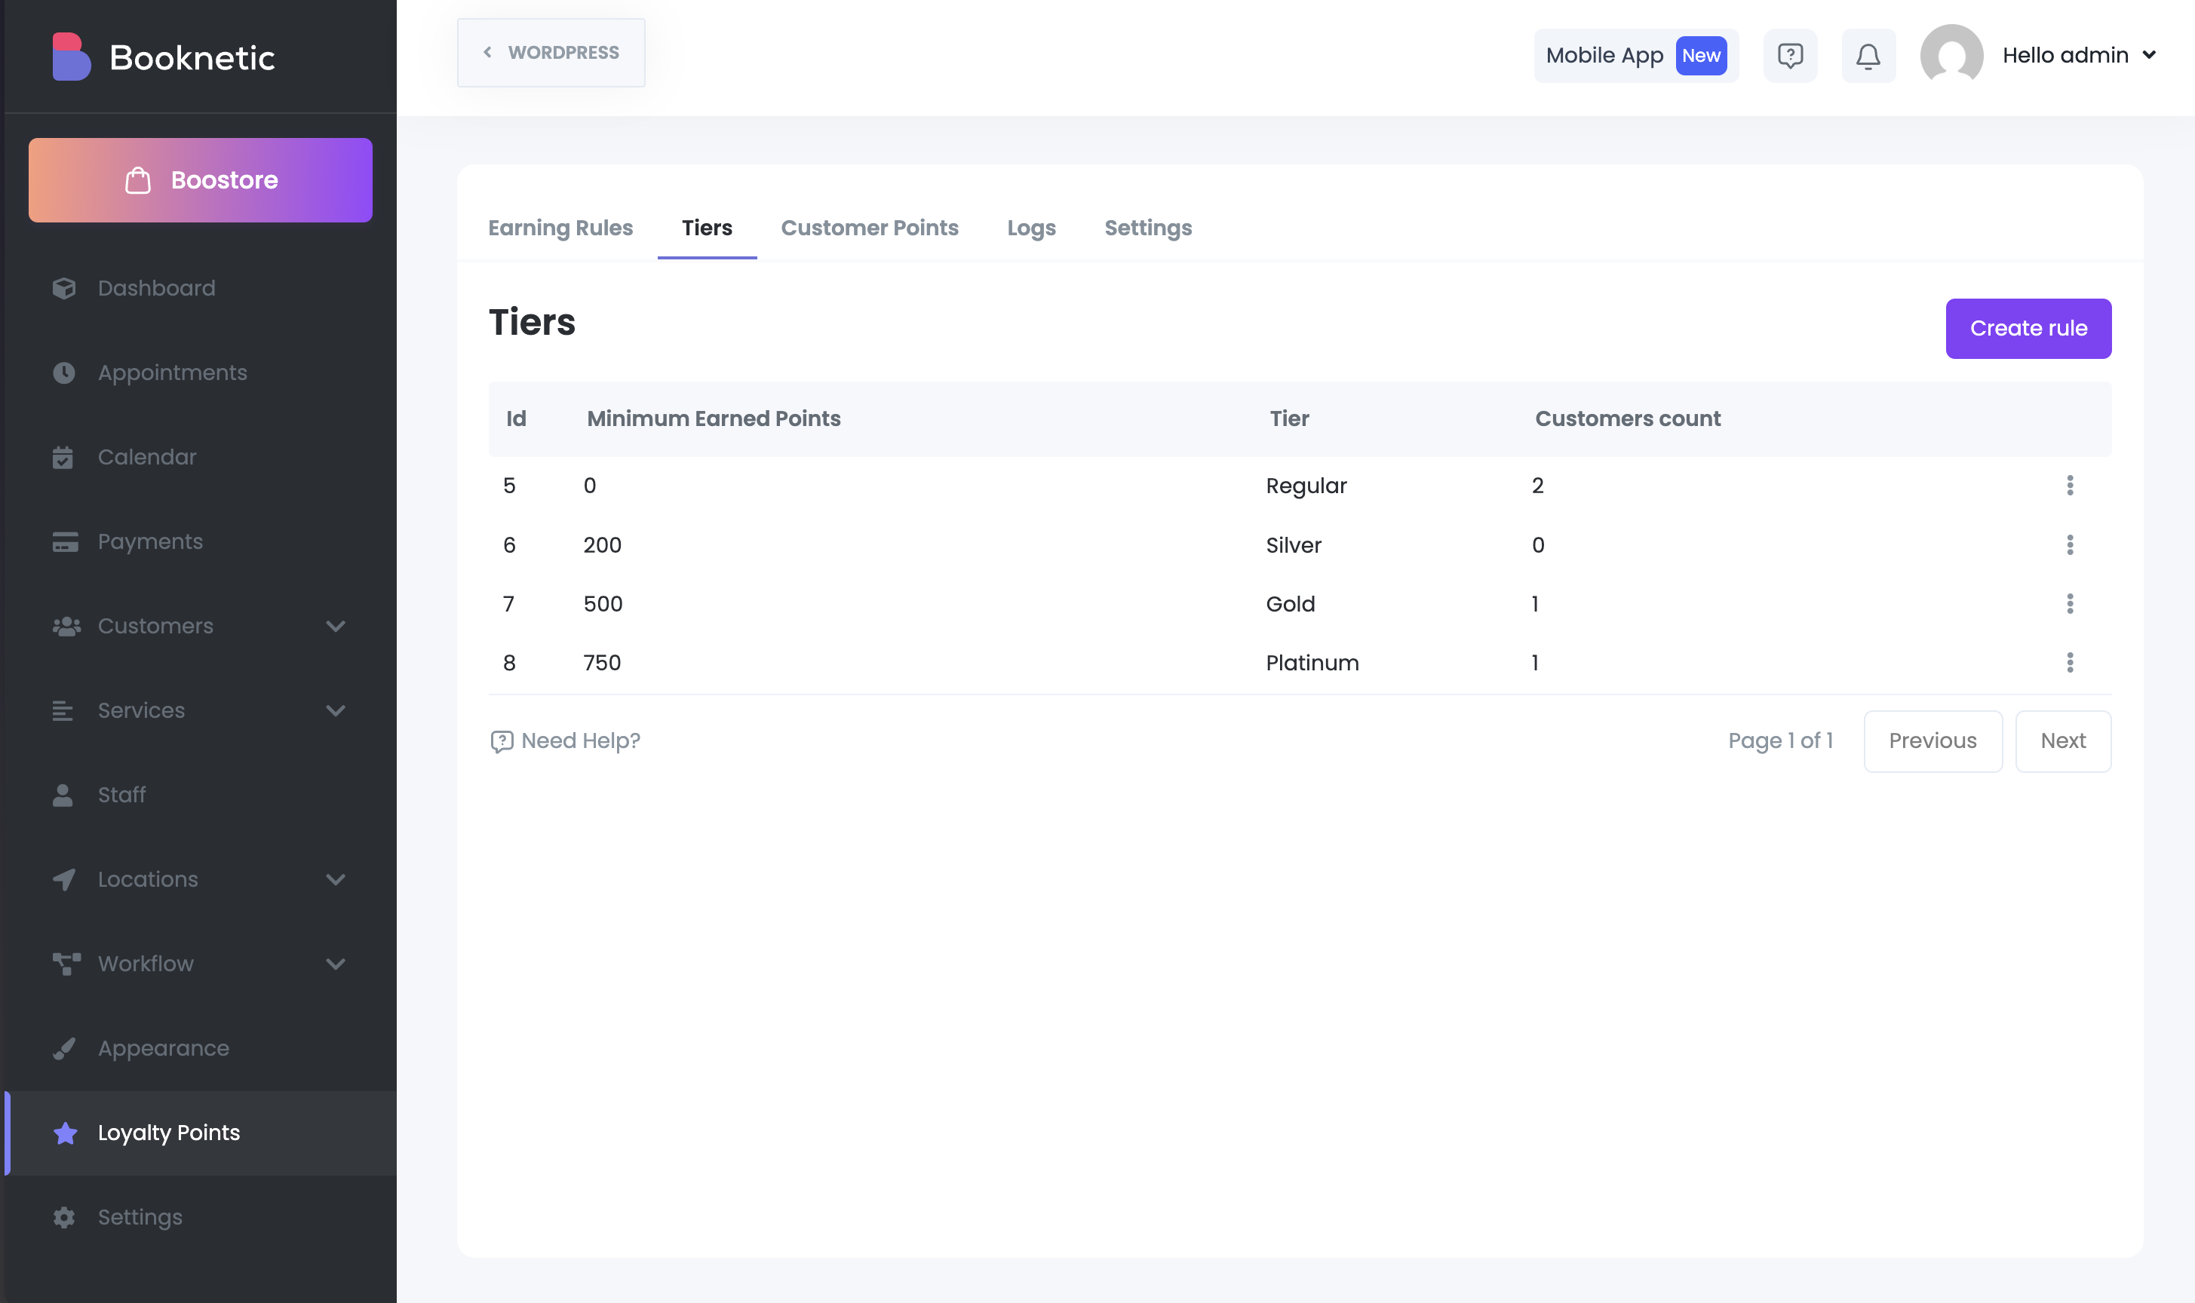
Task: Open three-dot menu for Silver tier
Action: coord(2069,545)
